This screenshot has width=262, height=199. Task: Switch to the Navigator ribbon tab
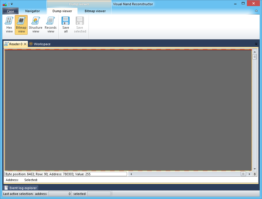point(32,11)
